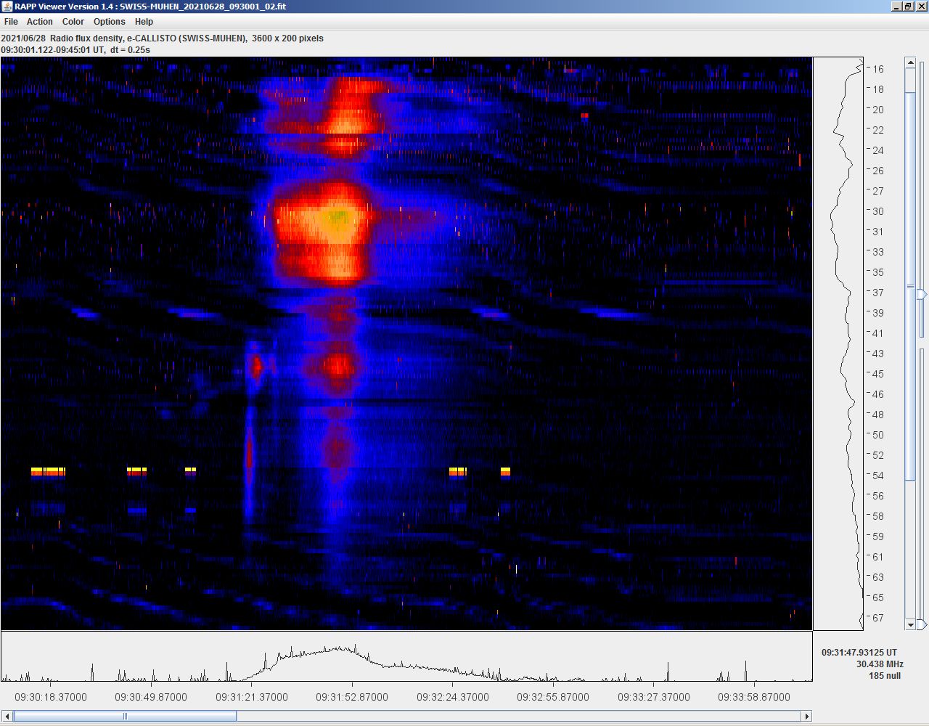Image resolution: width=929 pixels, height=726 pixels.
Task: Open the Options menu
Action: click(x=110, y=22)
